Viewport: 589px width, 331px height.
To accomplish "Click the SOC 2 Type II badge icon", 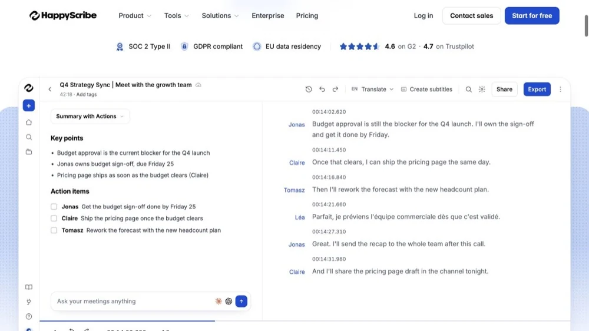I will click(x=120, y=47).
